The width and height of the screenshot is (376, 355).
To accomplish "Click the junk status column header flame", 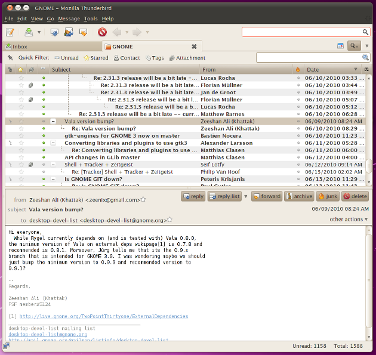I will point(298,70).
